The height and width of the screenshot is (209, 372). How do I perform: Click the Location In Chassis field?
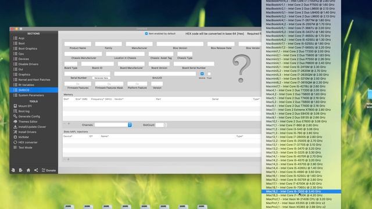coord(125,54)
